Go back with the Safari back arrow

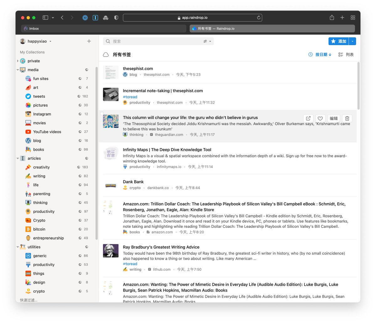point(62,18)
